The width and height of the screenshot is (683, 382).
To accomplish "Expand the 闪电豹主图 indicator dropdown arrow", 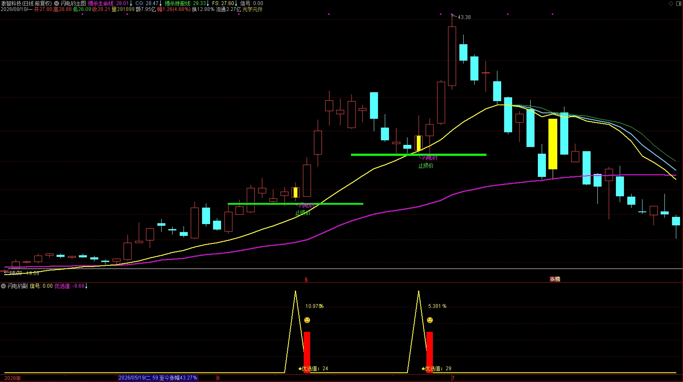I will [x=57, y=3].
